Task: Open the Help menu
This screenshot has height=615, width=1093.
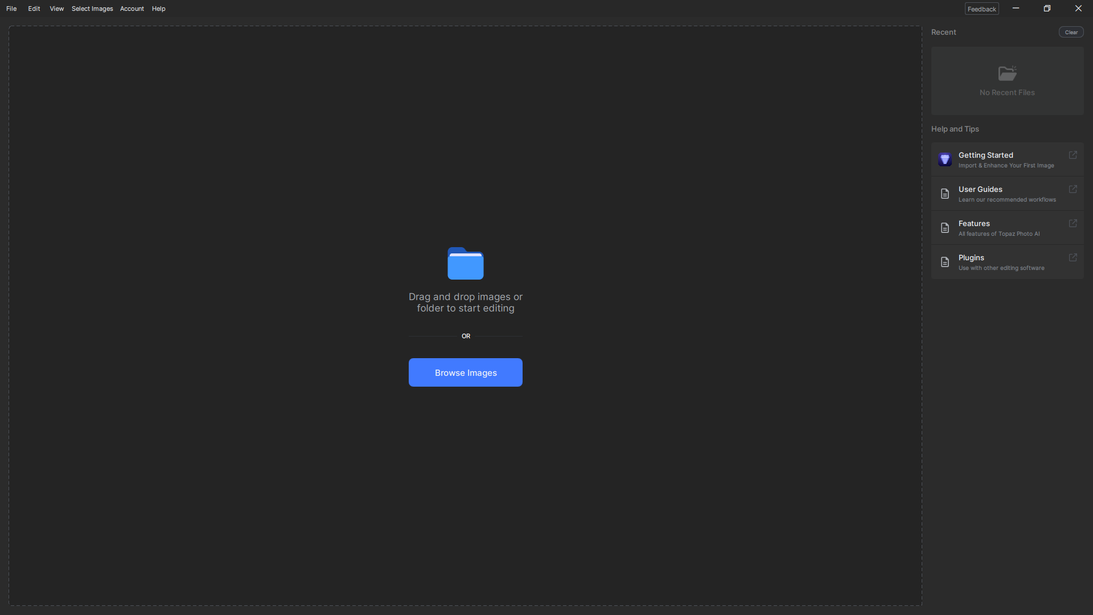Action: 158,9
